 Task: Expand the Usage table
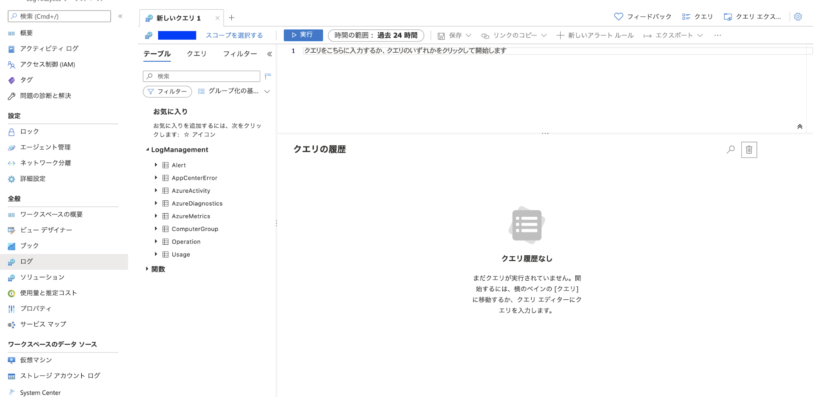156,254
